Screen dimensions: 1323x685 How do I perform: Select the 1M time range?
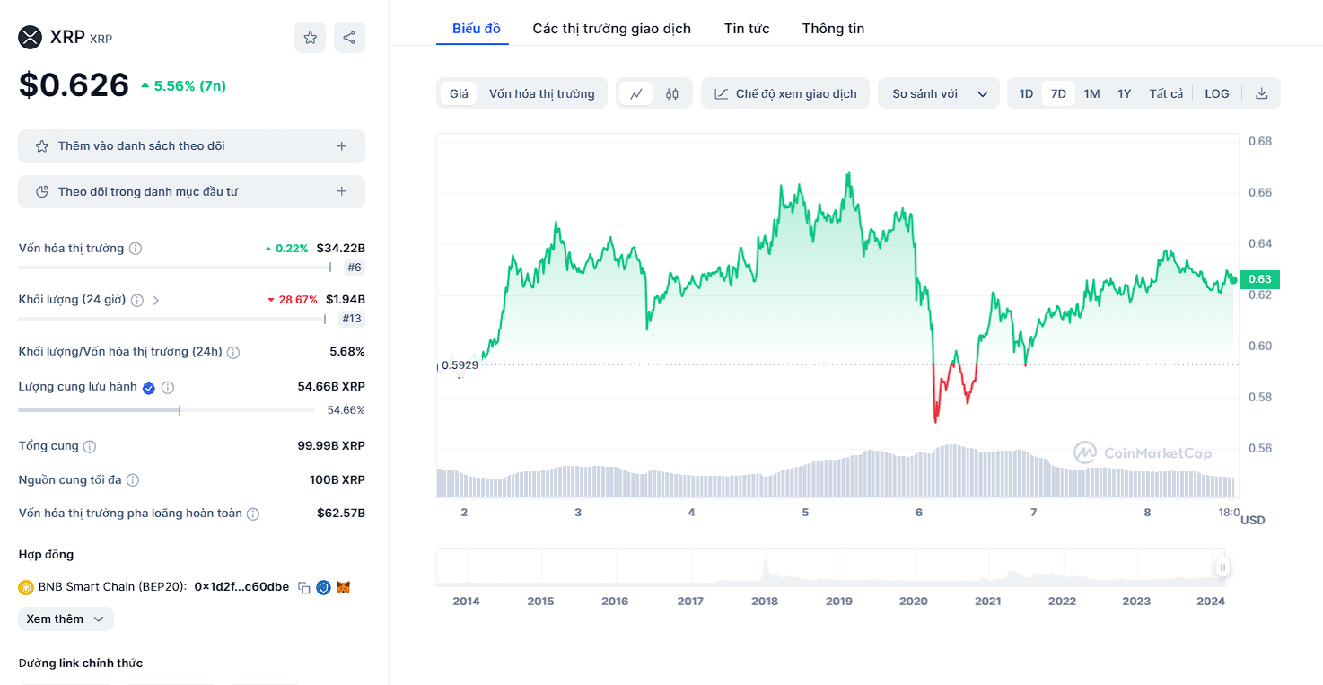[1091, 93]
